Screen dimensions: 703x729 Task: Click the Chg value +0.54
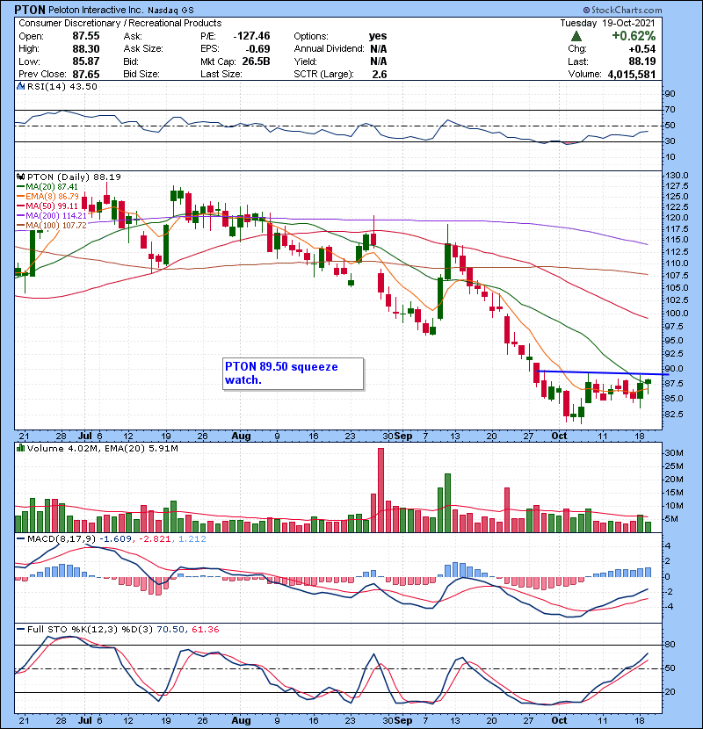tap(642, 49)
